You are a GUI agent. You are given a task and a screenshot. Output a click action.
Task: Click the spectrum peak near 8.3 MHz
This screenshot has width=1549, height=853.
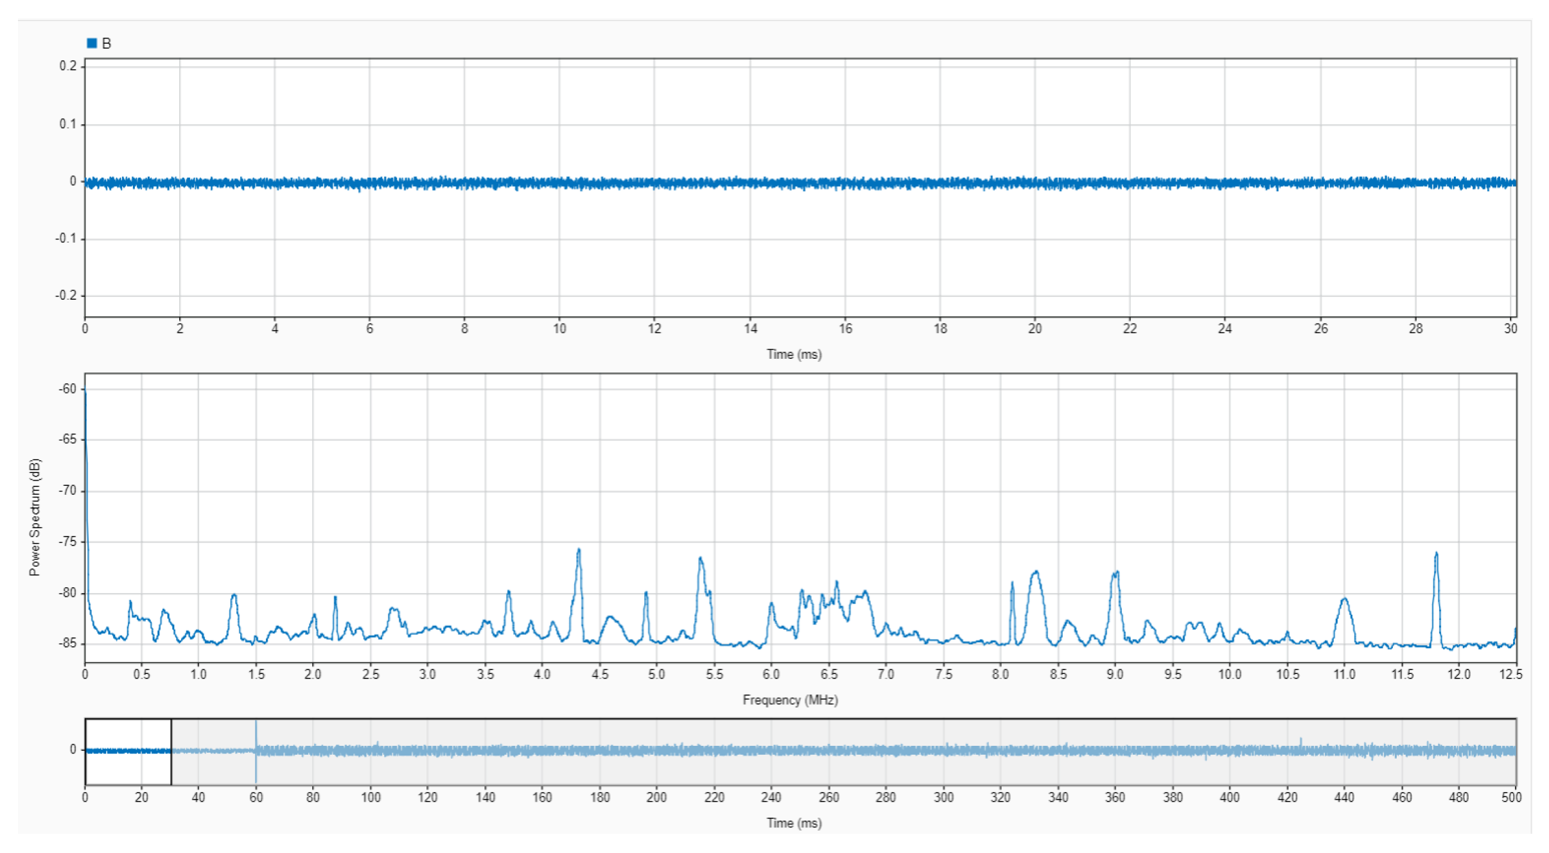pos(1036,573)
